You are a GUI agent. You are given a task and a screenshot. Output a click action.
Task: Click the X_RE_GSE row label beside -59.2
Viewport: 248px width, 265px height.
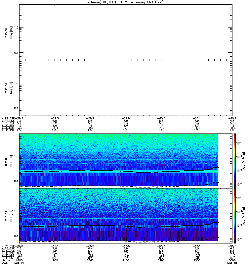point(8,118)
